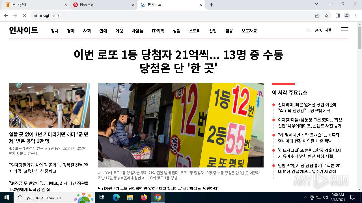Close the 인사이트 tab
This screenshot has width=362, height=203.
click(201, 5)
